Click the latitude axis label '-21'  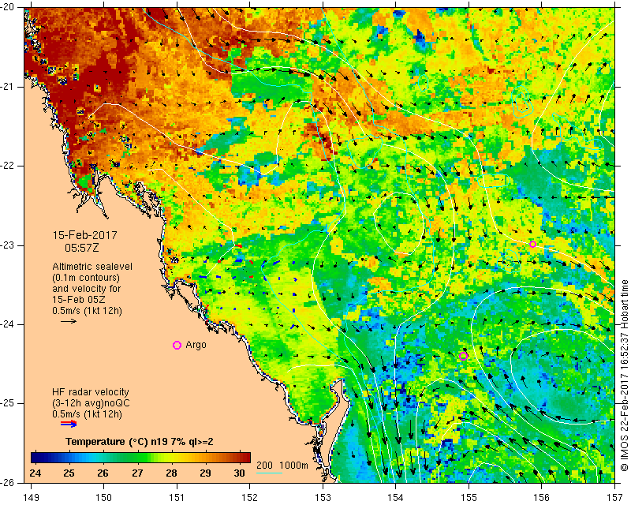tap(7, 87)
